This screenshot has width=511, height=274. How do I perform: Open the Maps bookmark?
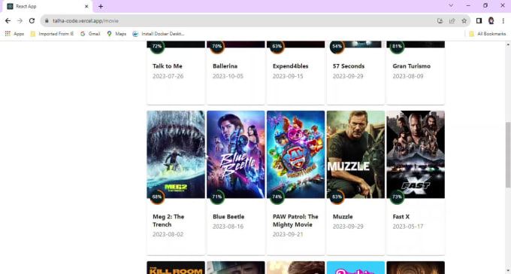coord(116,34)
